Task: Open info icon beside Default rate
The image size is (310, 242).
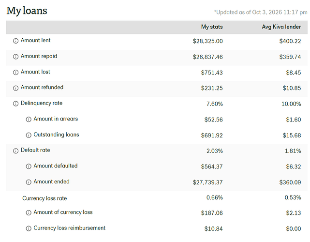Action: pyautogui.click(x=15, y=151)
